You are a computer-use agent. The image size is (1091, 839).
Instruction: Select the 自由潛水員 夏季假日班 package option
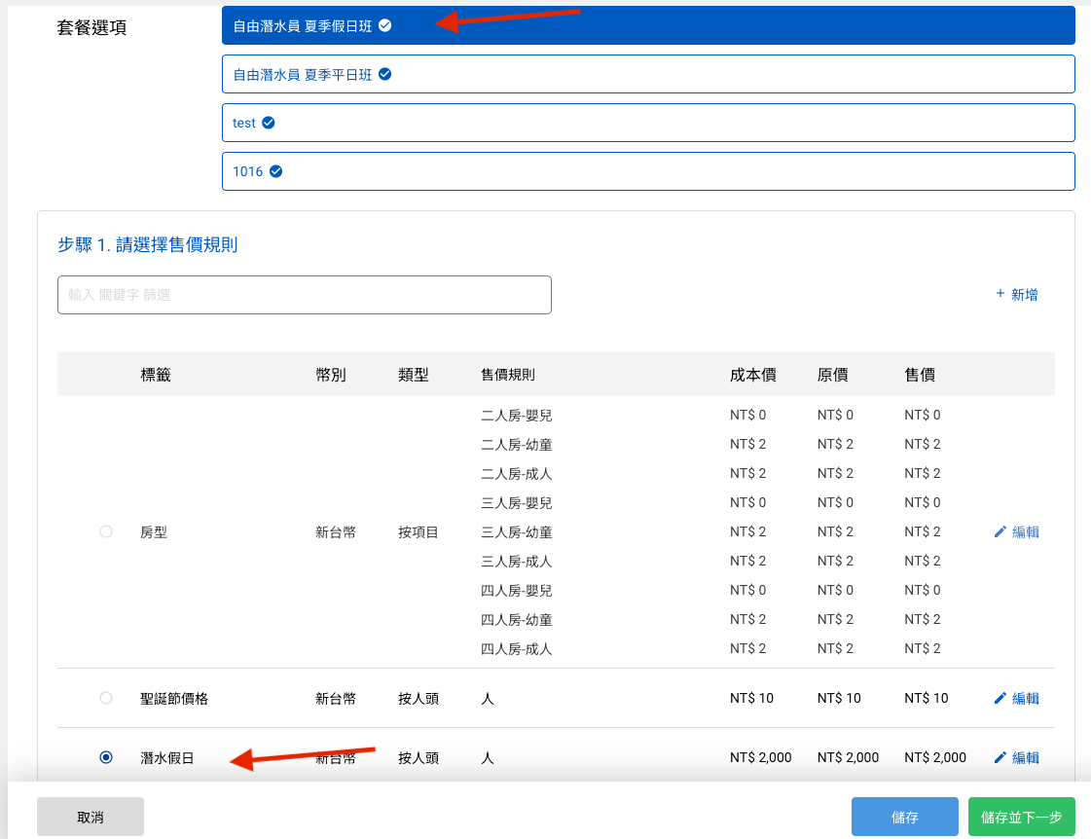[x=648, y=25]
